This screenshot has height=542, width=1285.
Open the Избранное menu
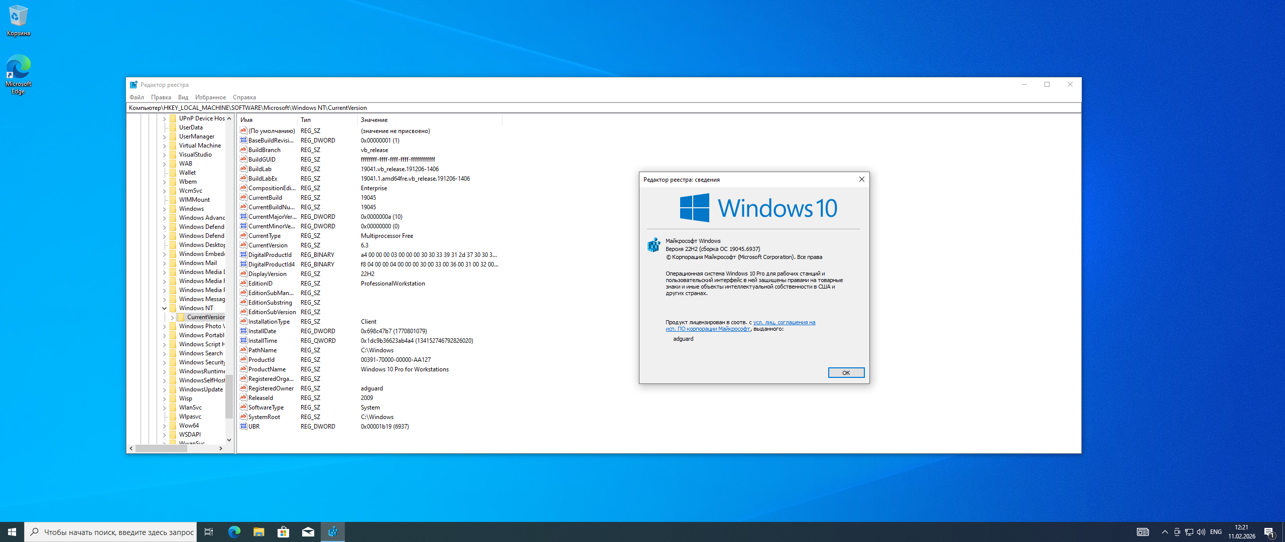(x=210, y=97)
